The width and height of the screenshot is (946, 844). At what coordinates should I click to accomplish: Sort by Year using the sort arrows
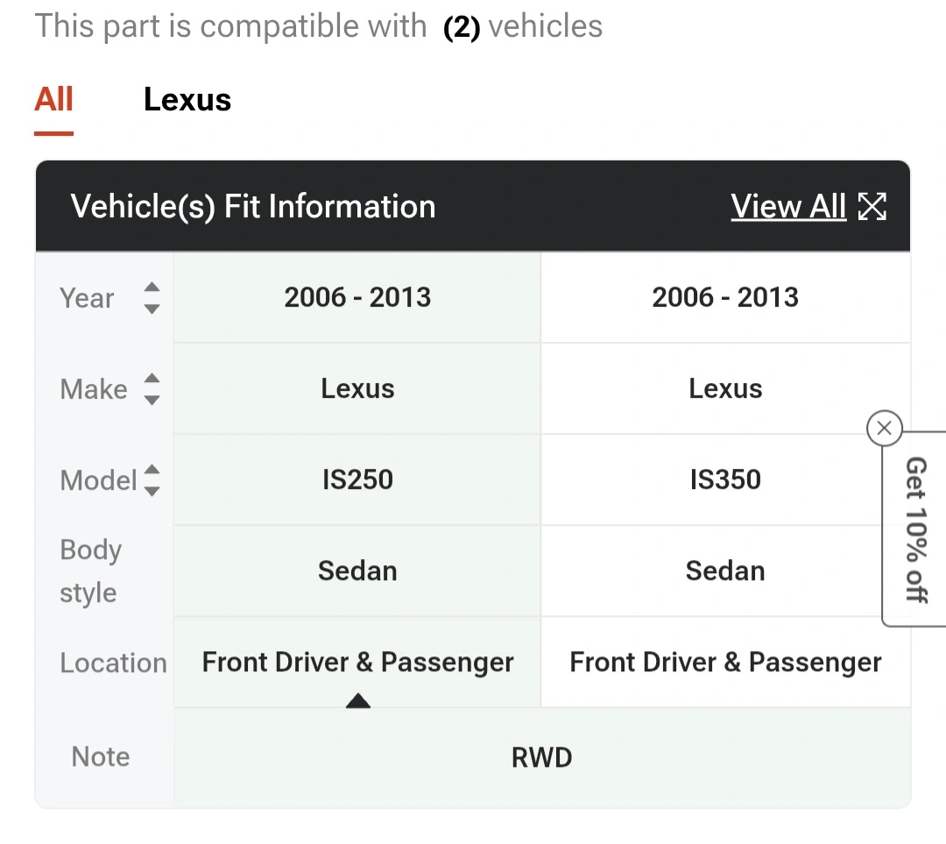(x=152, y=298)
